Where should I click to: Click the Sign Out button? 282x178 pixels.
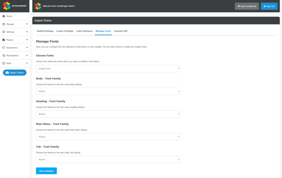tap(269, 6)
